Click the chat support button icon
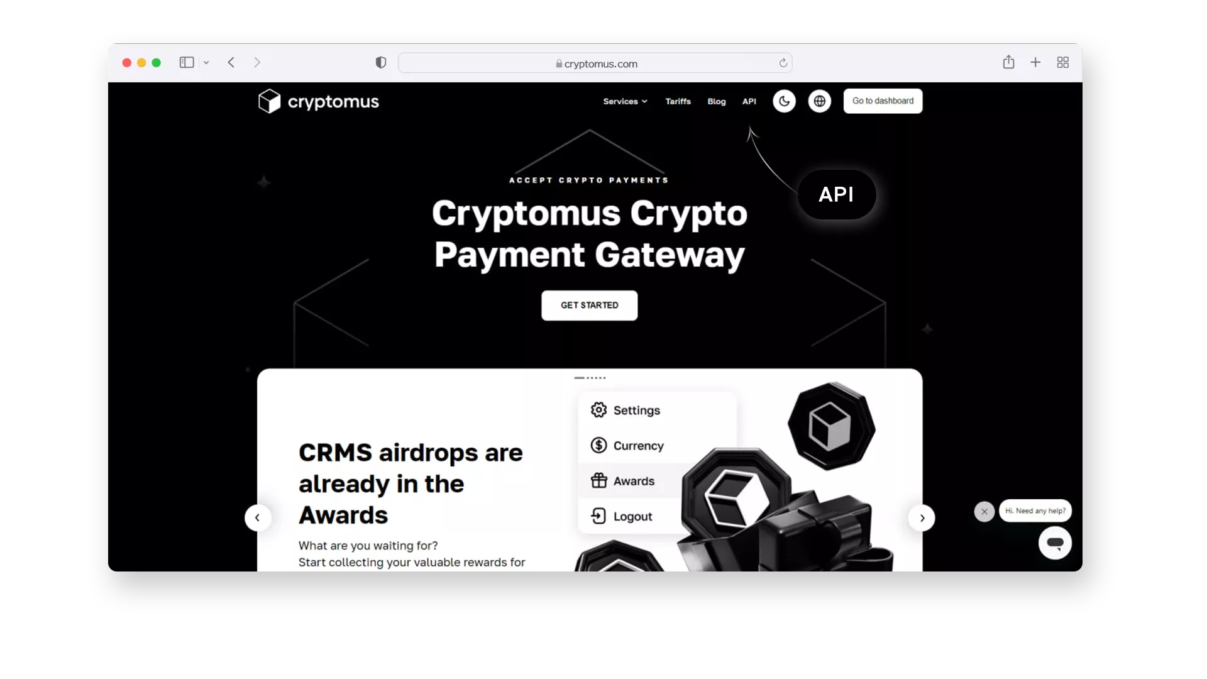Screen dimensions: 1207x679 tap(1054, 543)
